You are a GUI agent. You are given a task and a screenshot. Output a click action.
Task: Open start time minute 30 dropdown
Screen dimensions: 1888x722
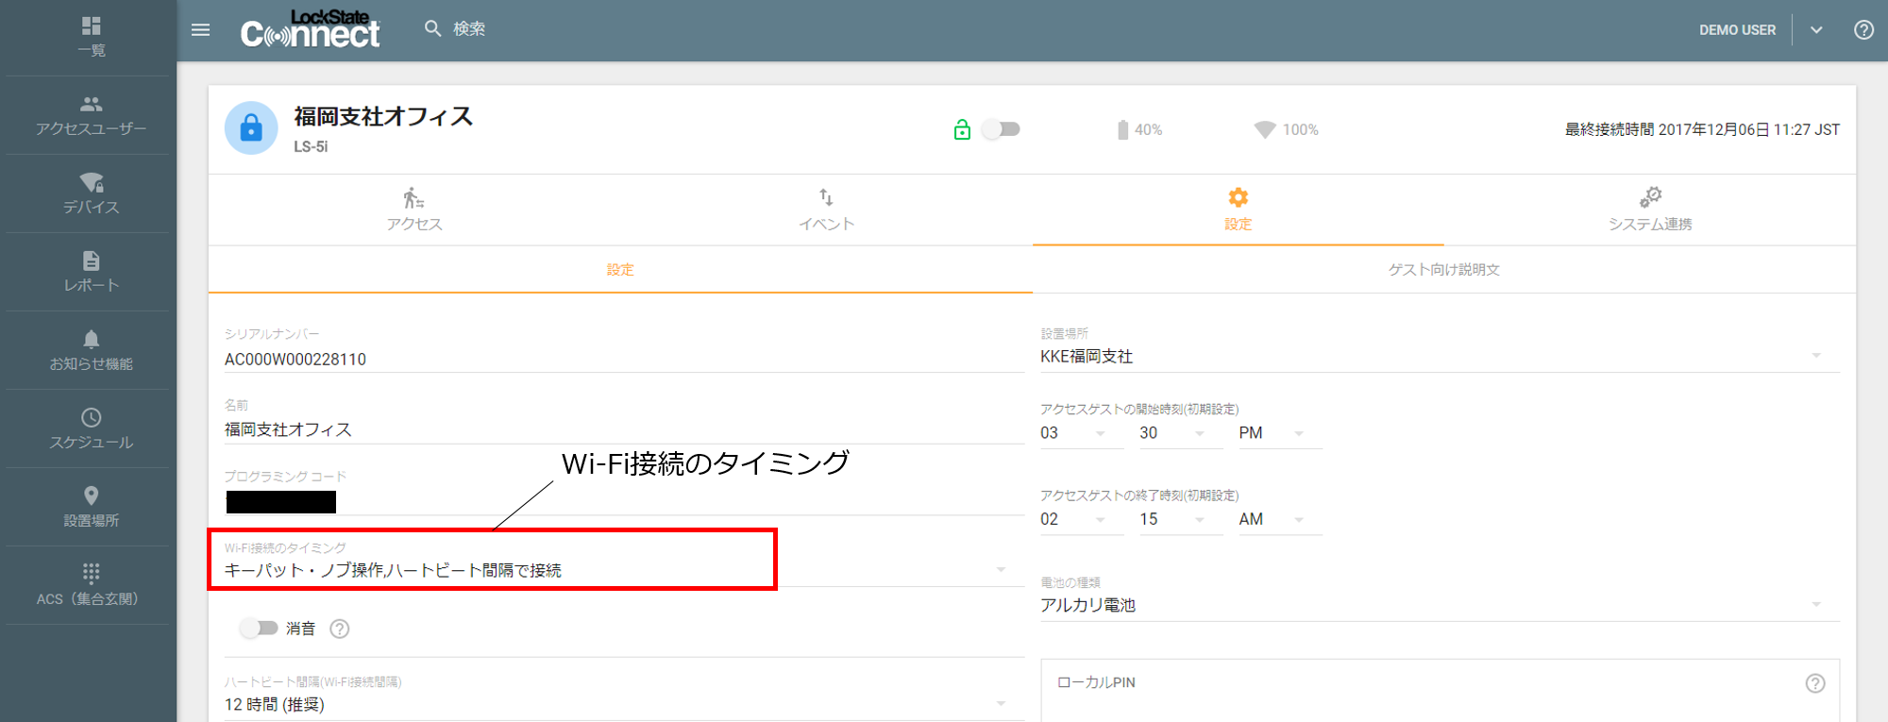pos(1180,433)
